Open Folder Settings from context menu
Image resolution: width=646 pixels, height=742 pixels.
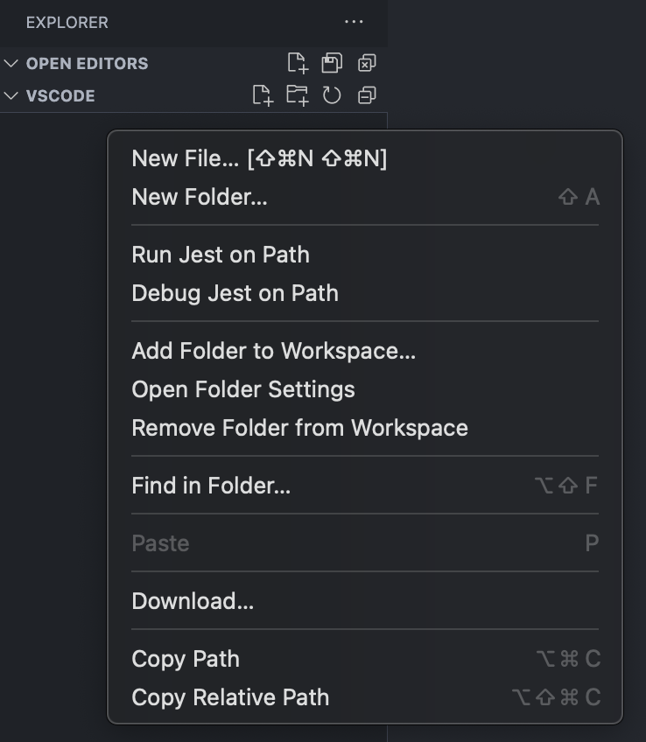click(x=365, y=389)
